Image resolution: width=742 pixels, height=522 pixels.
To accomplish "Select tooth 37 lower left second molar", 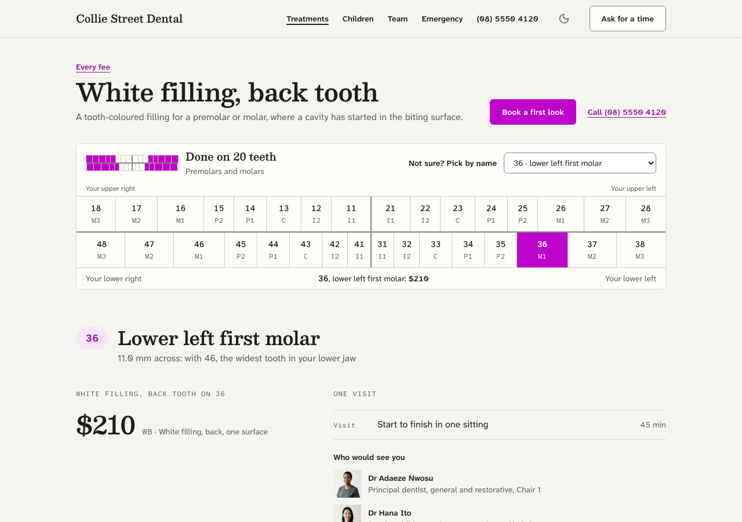I will (x=592, y=250).
